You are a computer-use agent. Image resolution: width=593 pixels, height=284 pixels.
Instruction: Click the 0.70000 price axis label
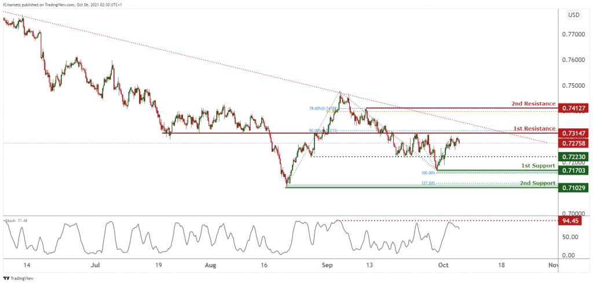pos(574,214)
